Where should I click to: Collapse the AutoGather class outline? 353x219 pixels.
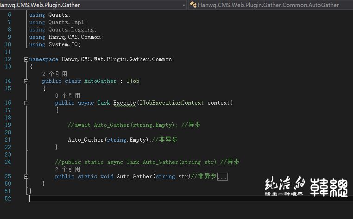[26, 81]
